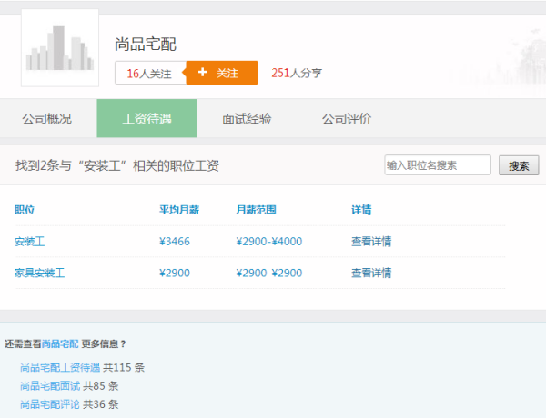The image size is (546, 418).
Task: Open 尚品宅配面试 link
Action: 50,385
